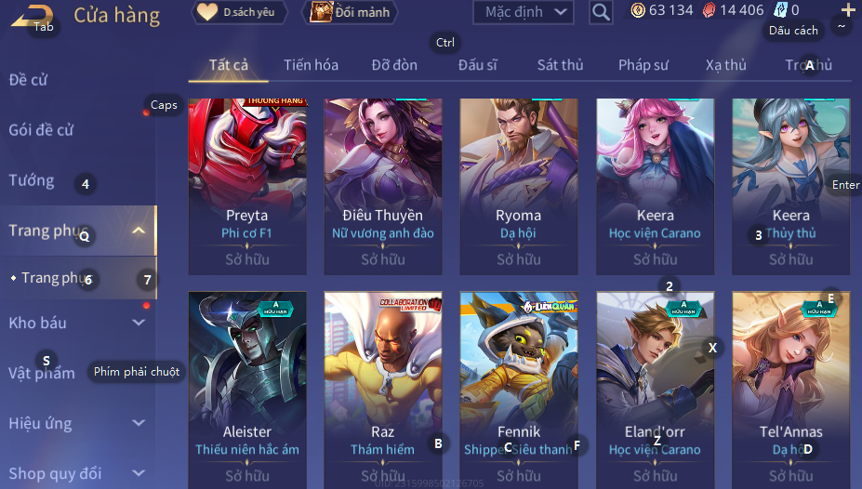
Task: Open the Mặc định sort dropdown
Action: (524, 11)
